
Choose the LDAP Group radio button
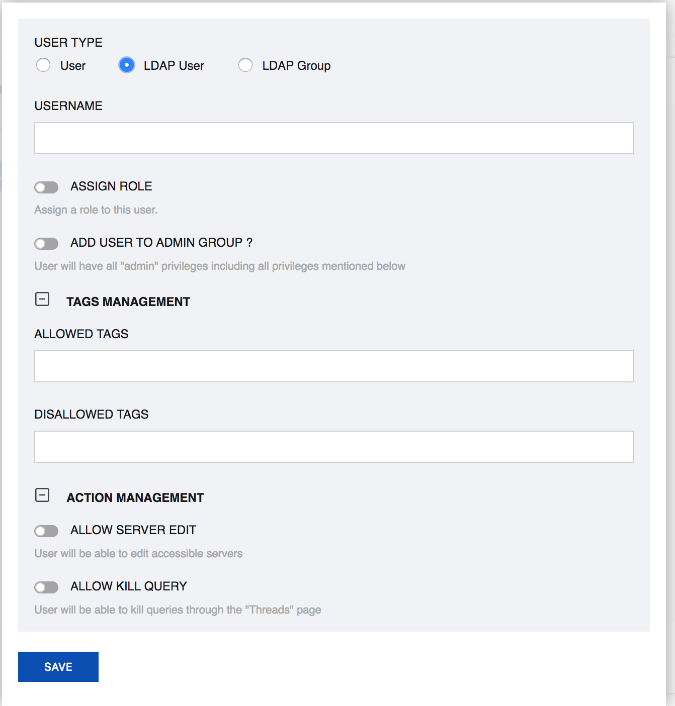pos(245,65)
